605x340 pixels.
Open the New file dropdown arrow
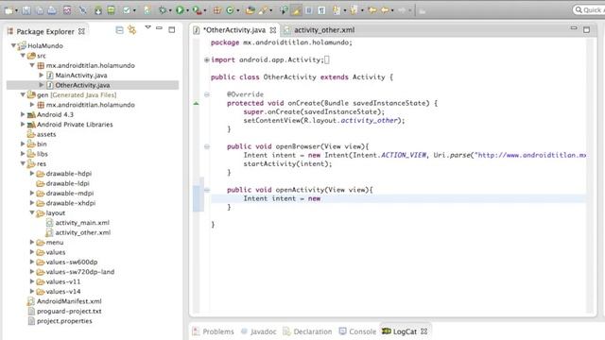(x=16, y=10)
